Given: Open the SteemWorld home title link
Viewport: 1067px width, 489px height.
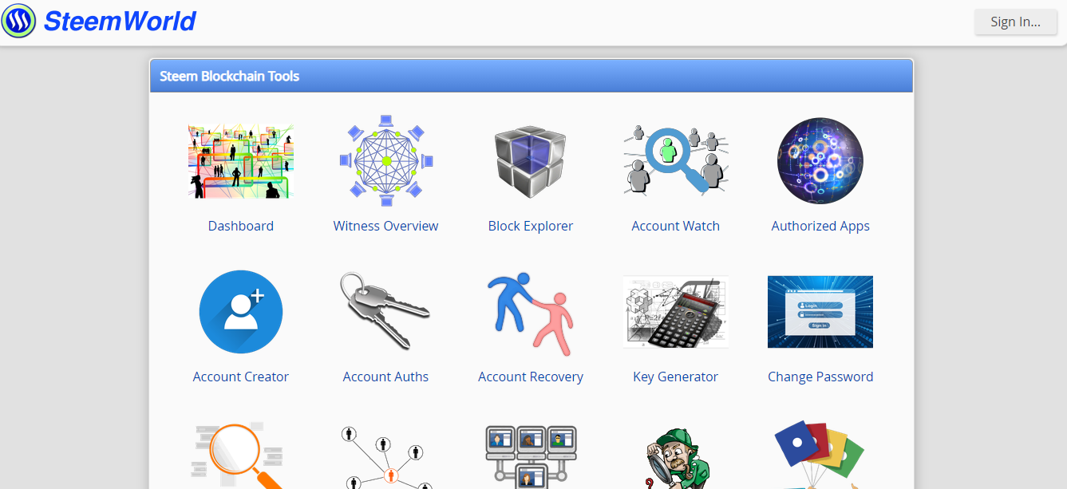Looking at the screenshot, I should coord(120,21).
